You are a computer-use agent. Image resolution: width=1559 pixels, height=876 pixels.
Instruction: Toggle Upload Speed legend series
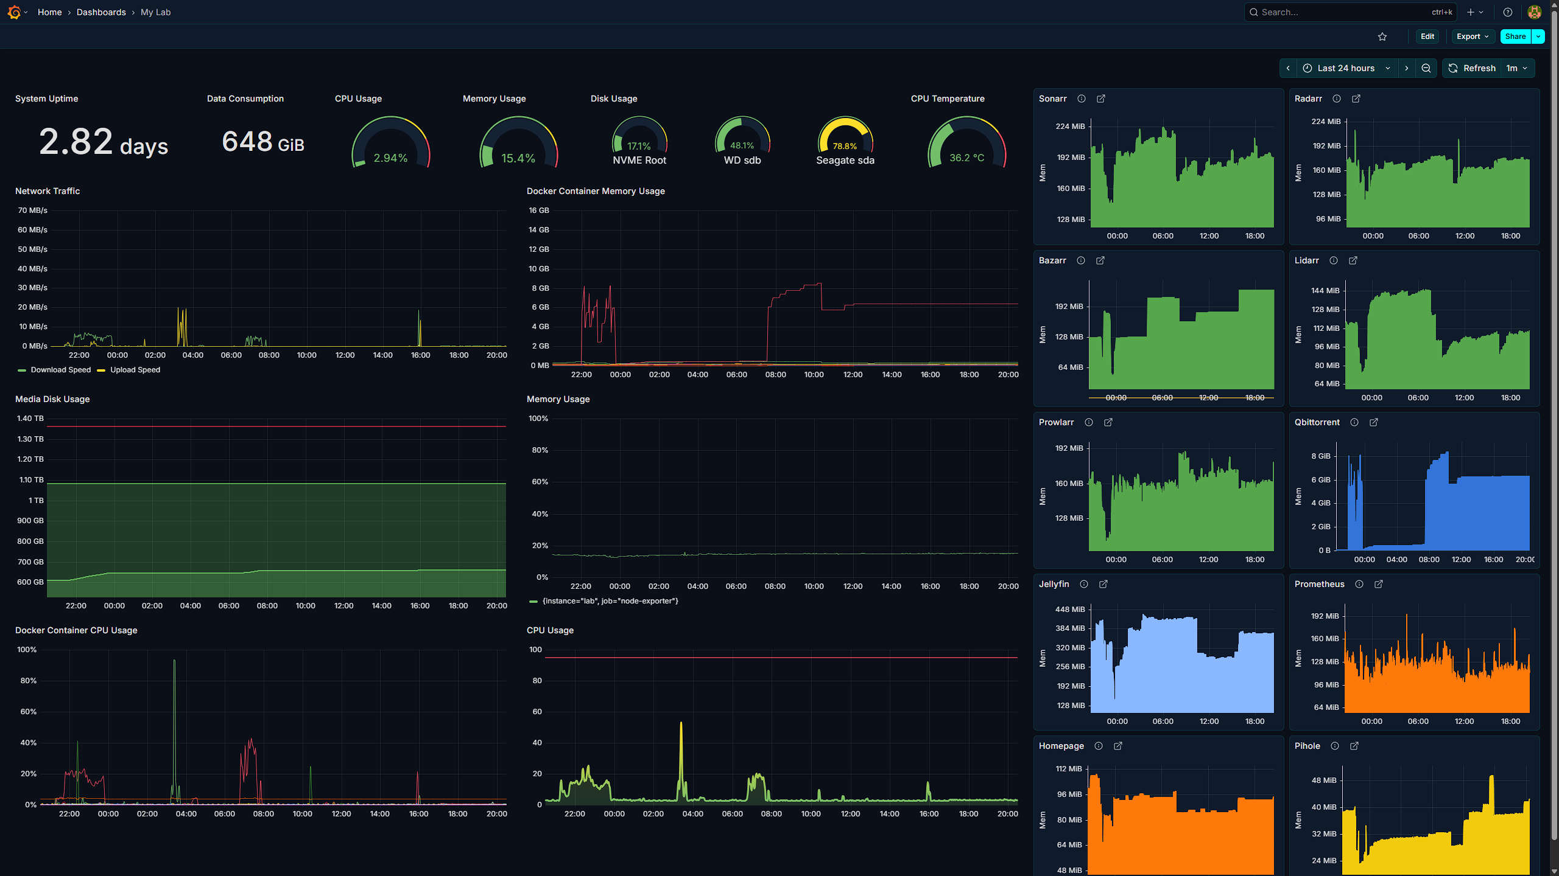135,370
